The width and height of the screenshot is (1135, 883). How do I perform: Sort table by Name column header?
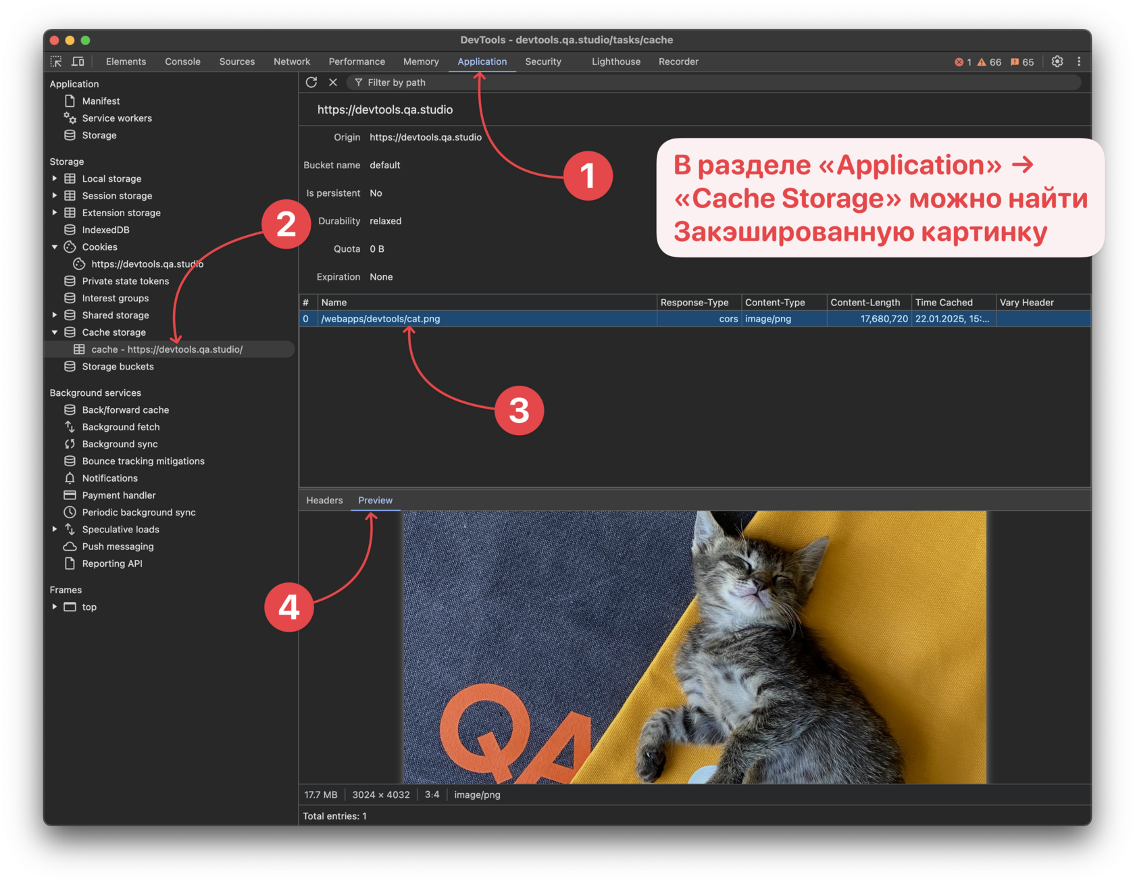[x=486, y=303]
